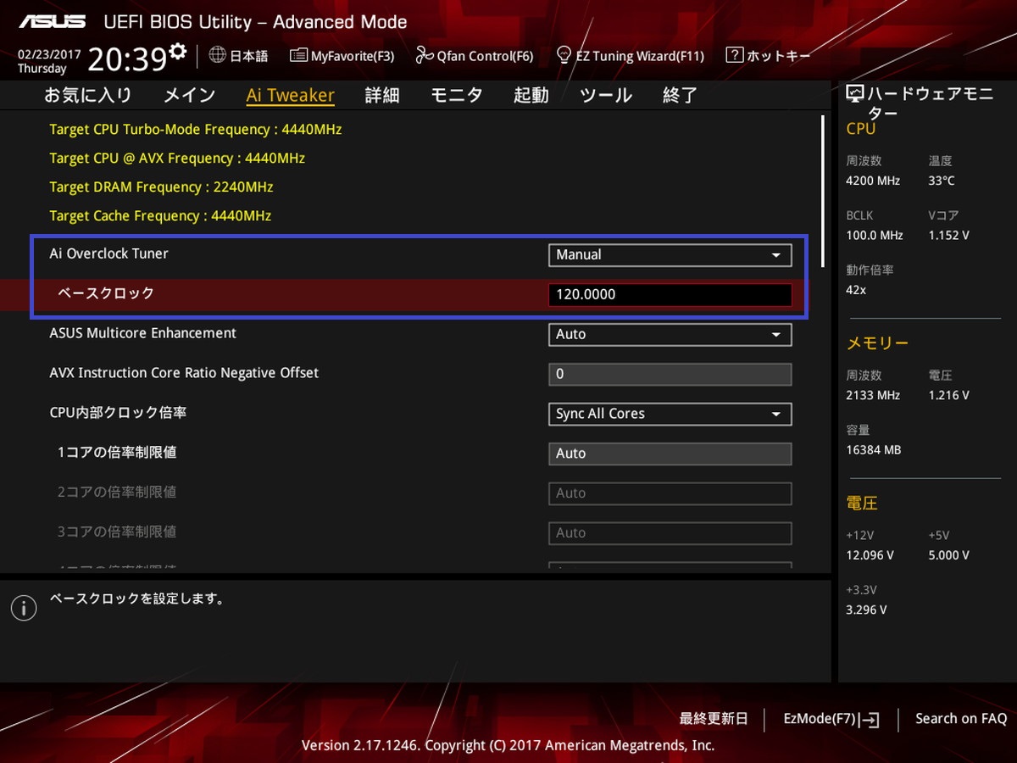
Task: Click the hotkey question mark icon
Action: [734, 55]
